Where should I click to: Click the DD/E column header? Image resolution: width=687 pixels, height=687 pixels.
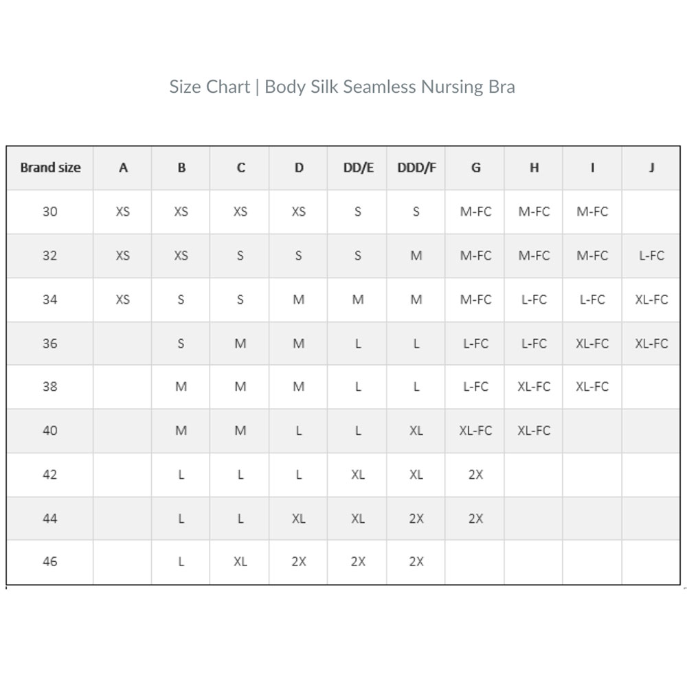[358, 168]
